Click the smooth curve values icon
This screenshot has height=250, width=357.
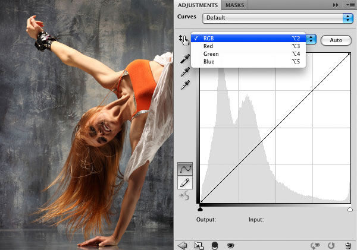tap(184, 195)
